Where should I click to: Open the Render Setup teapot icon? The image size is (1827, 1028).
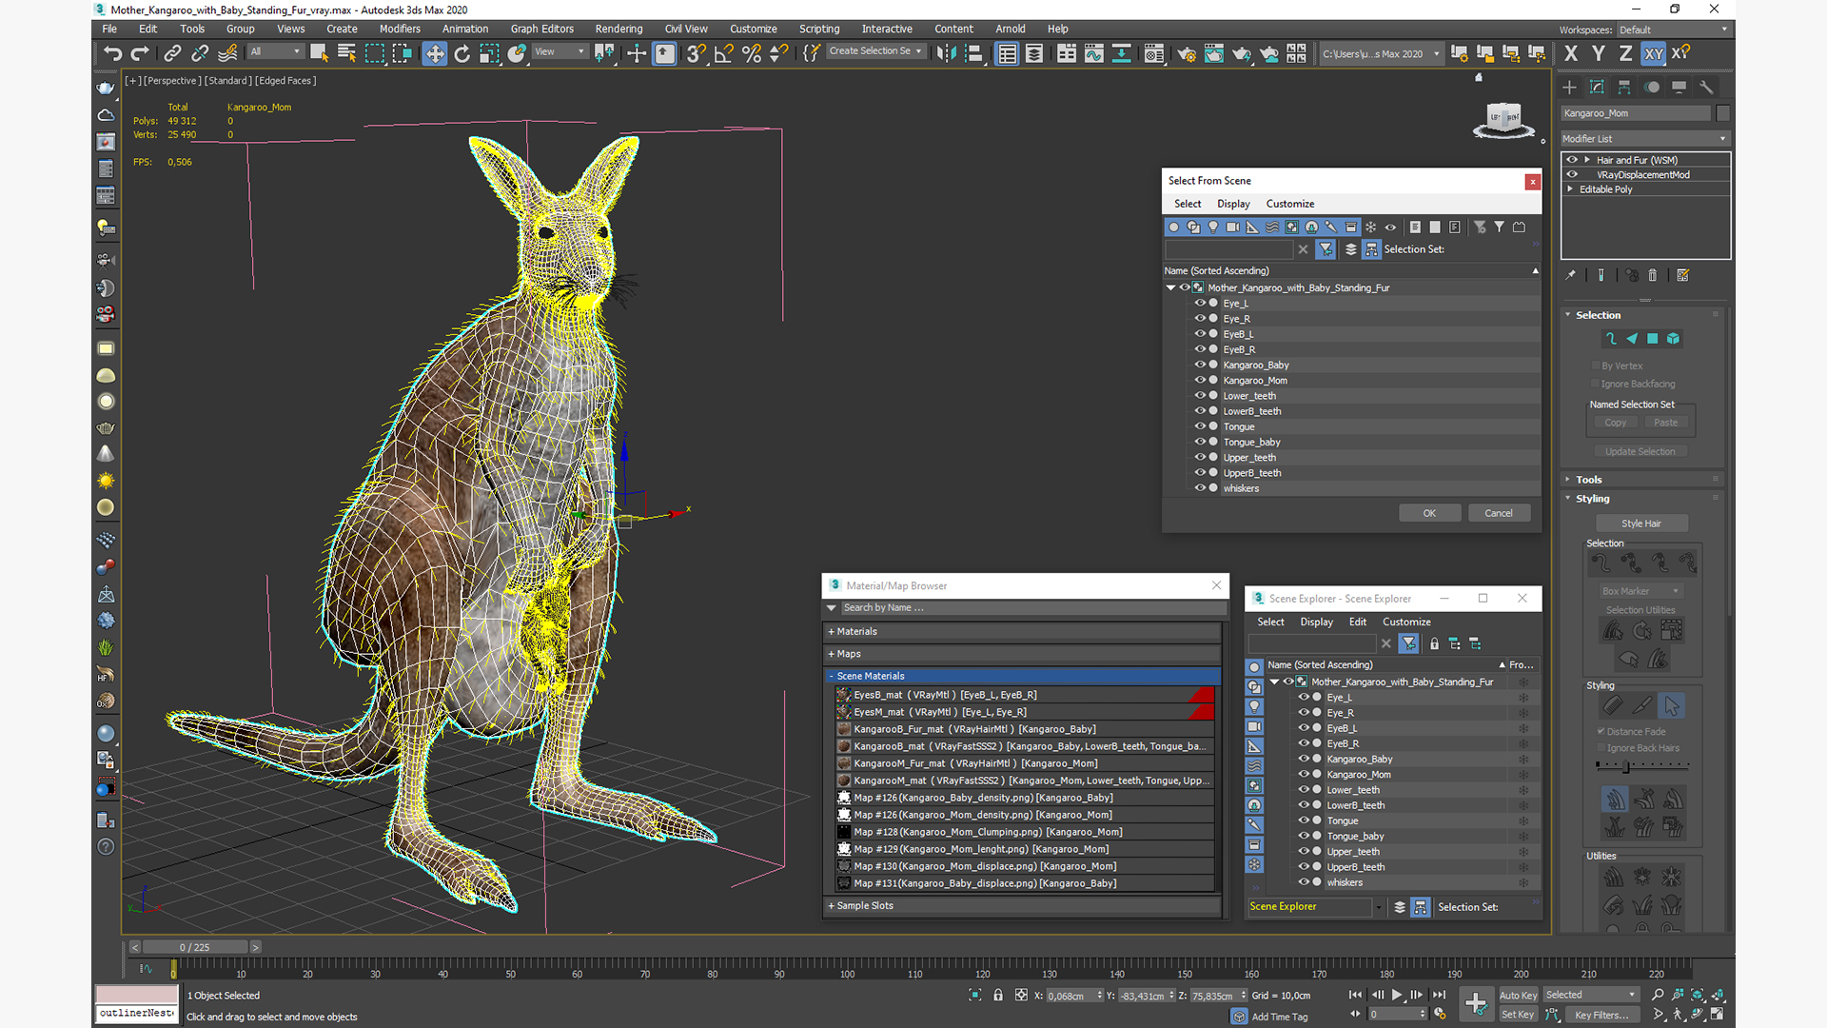click(1186, 54)
